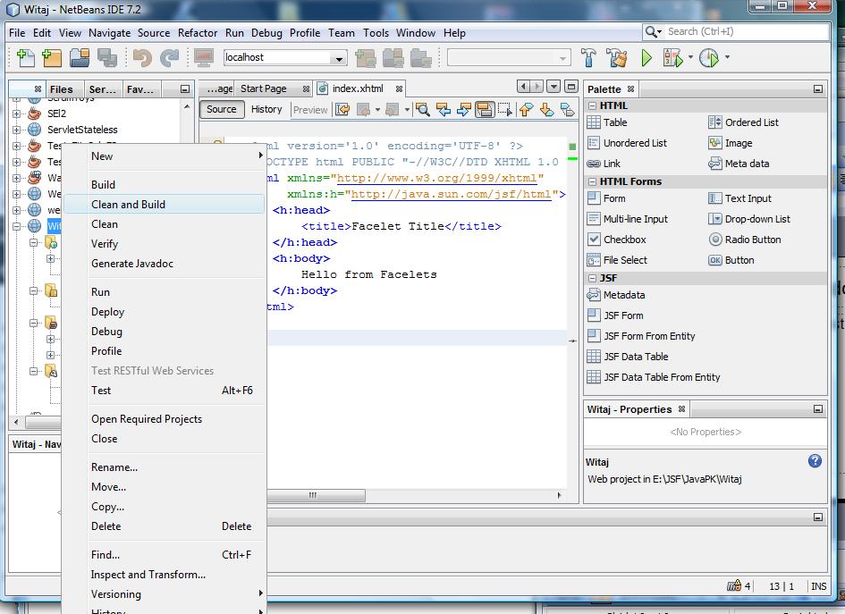Open the localhost browser dropdown
Screen dimensions: 845x614
pos(339,58)
